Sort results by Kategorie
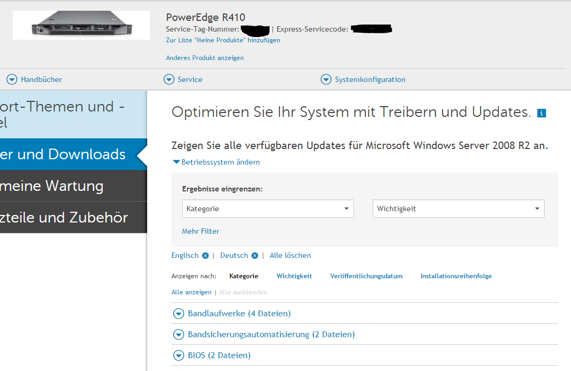The width and height of the screenshot is (571, 371). [244, 276]
